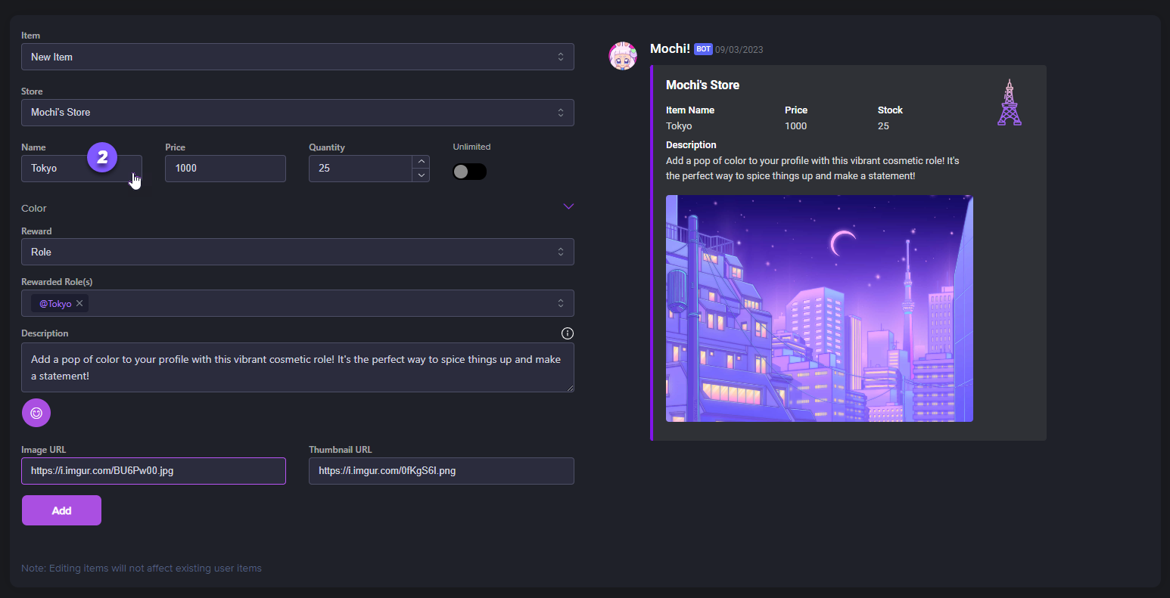The height and width of the screenshot is (598, 1170).
Task: Decrease quantity with down arrow
Action: point(421,175)
